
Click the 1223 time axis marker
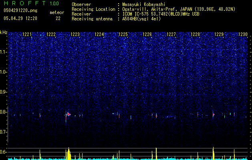pyautogui.click(x=75, y=34)
